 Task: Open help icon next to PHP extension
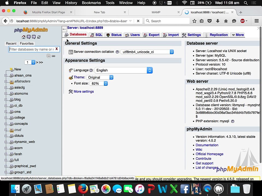click(x=233, y=121)
